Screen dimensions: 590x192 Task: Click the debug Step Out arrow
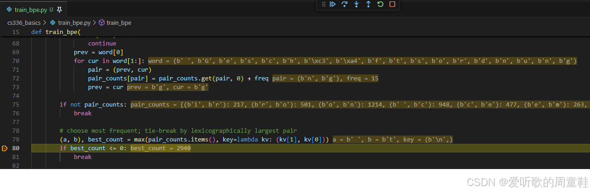[368, 4]
